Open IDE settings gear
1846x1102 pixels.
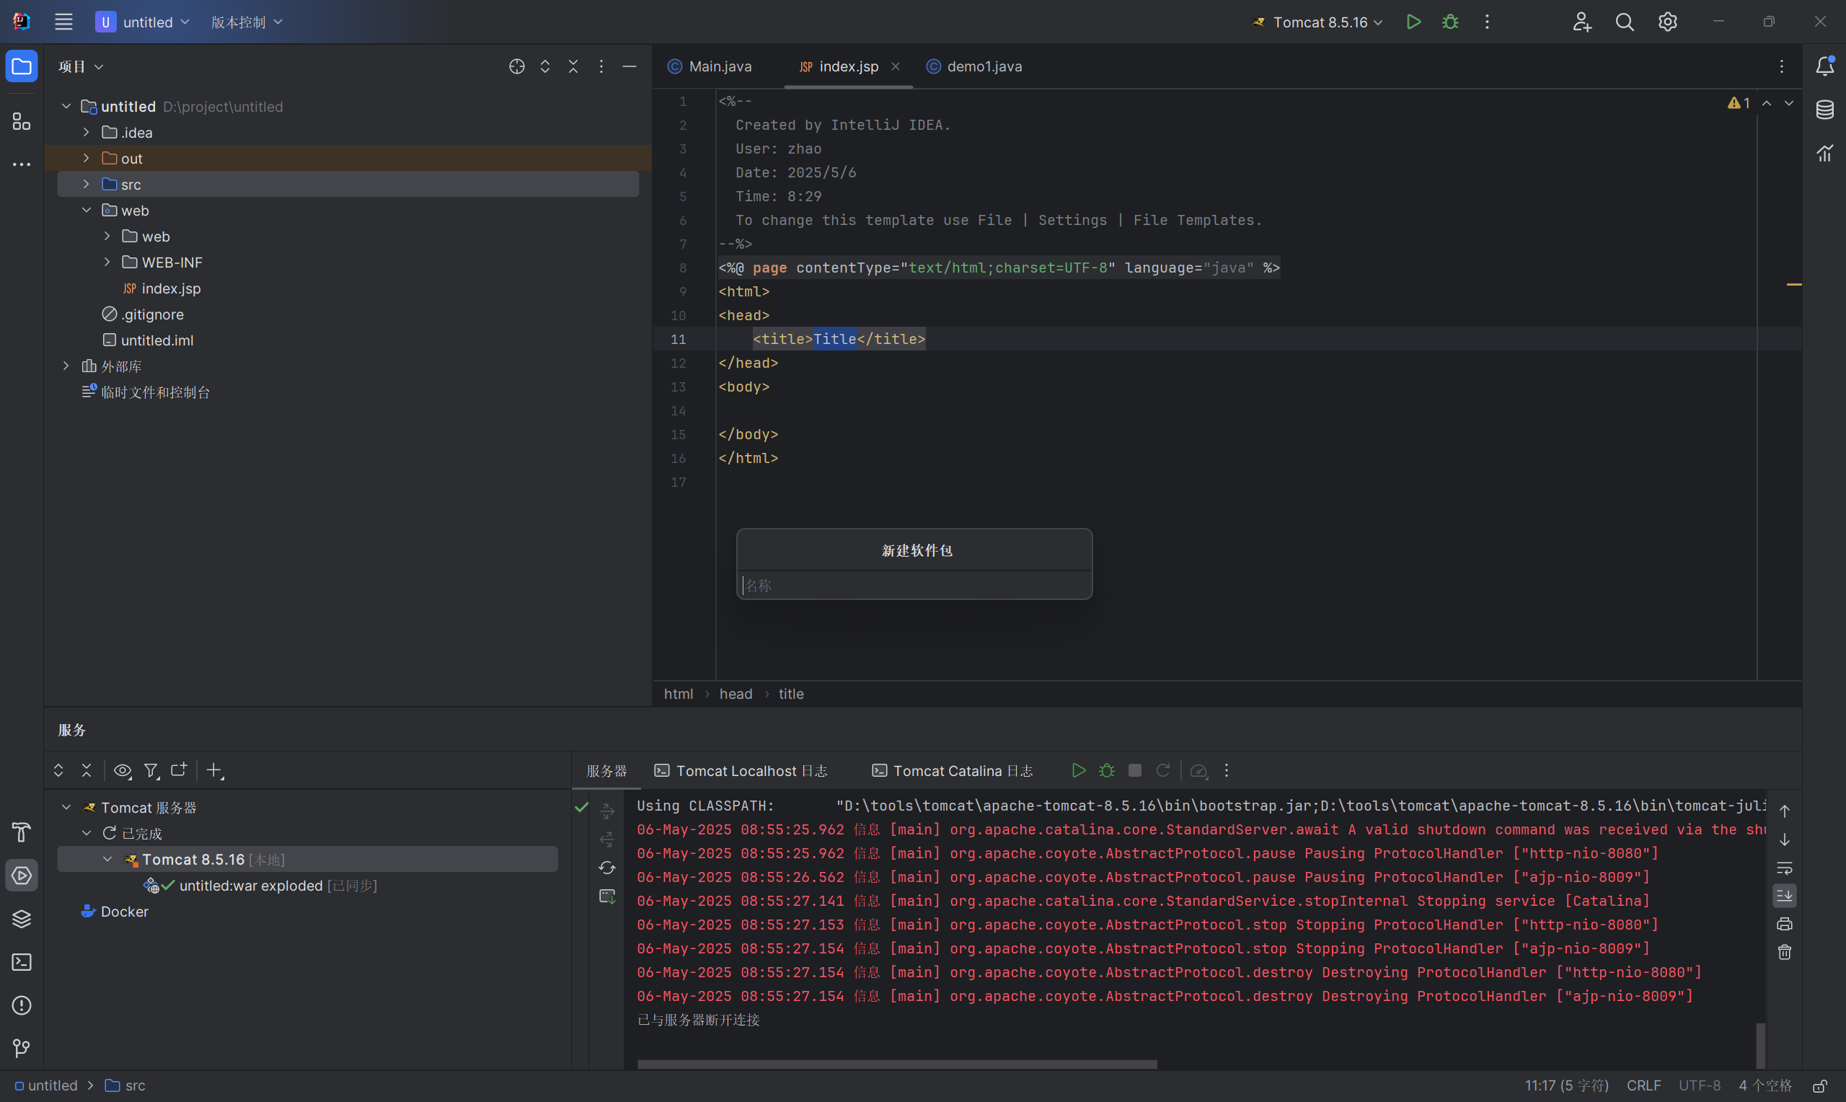pos(1668,22)
